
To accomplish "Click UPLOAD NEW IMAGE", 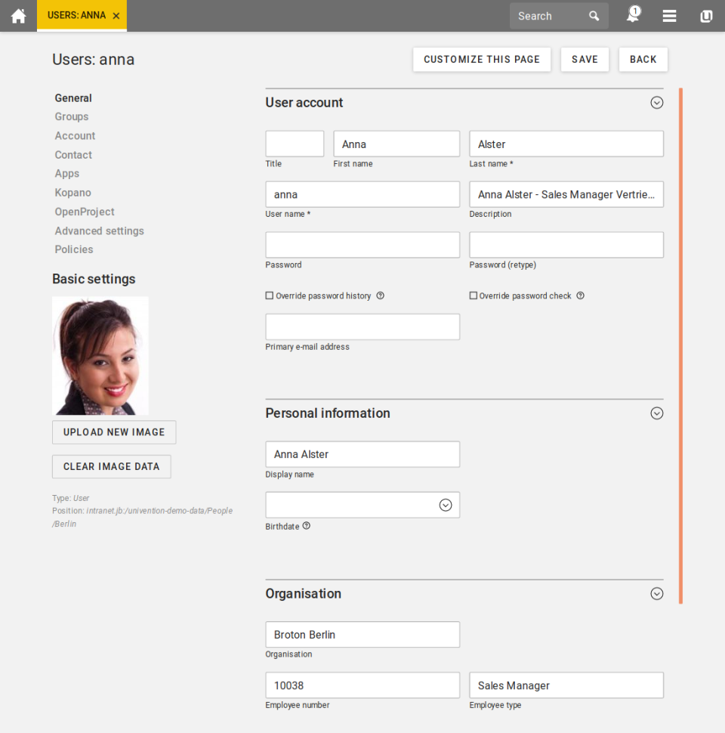I will click(114, 431).
